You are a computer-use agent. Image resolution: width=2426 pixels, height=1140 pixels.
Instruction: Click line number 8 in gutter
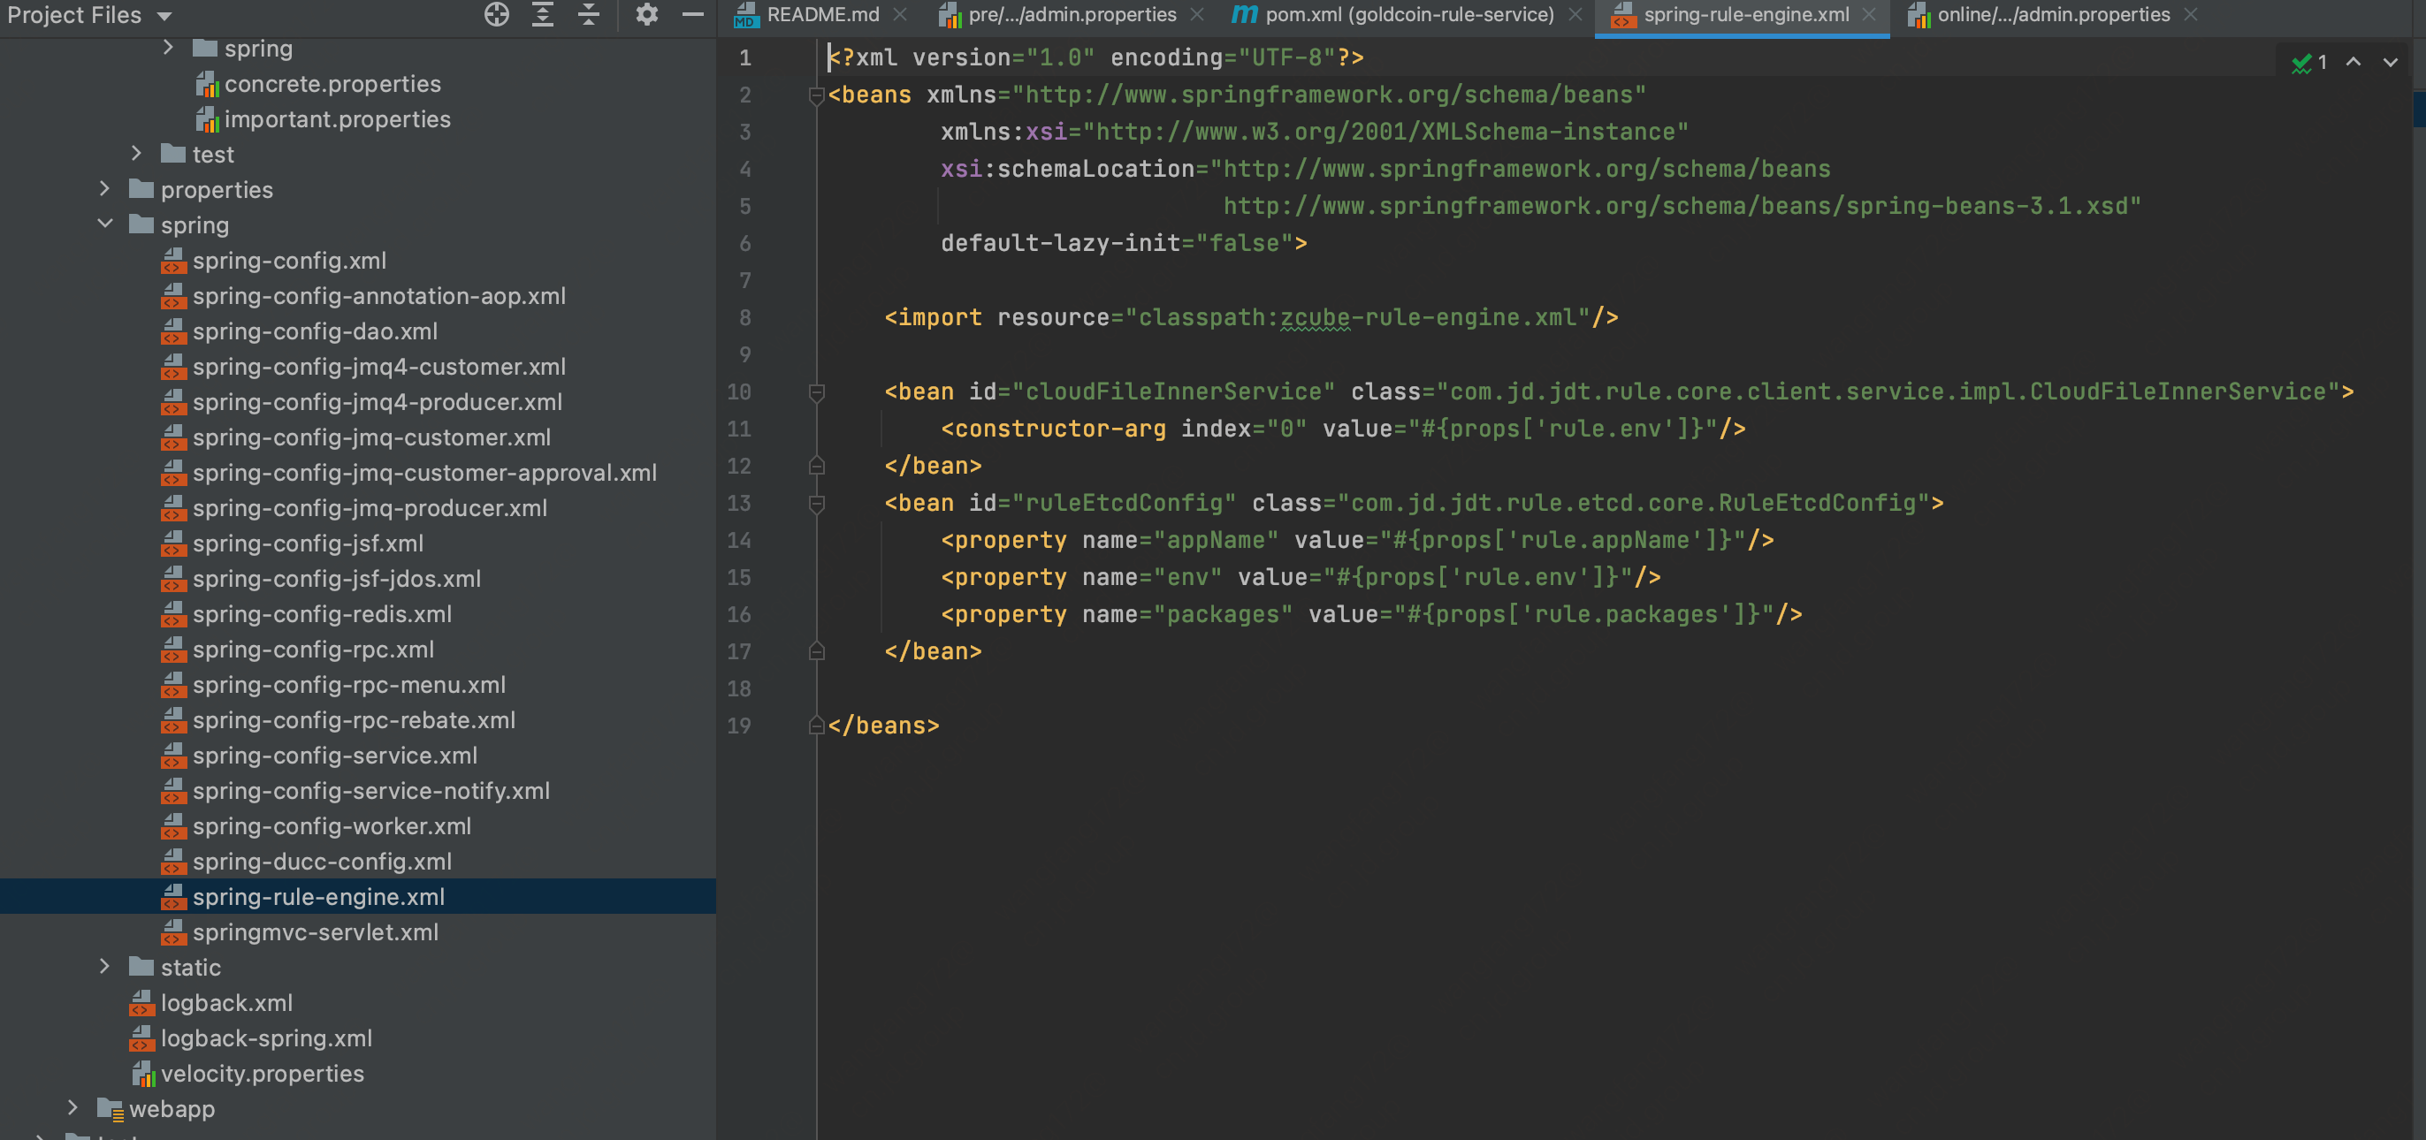[x=744, y=317]
